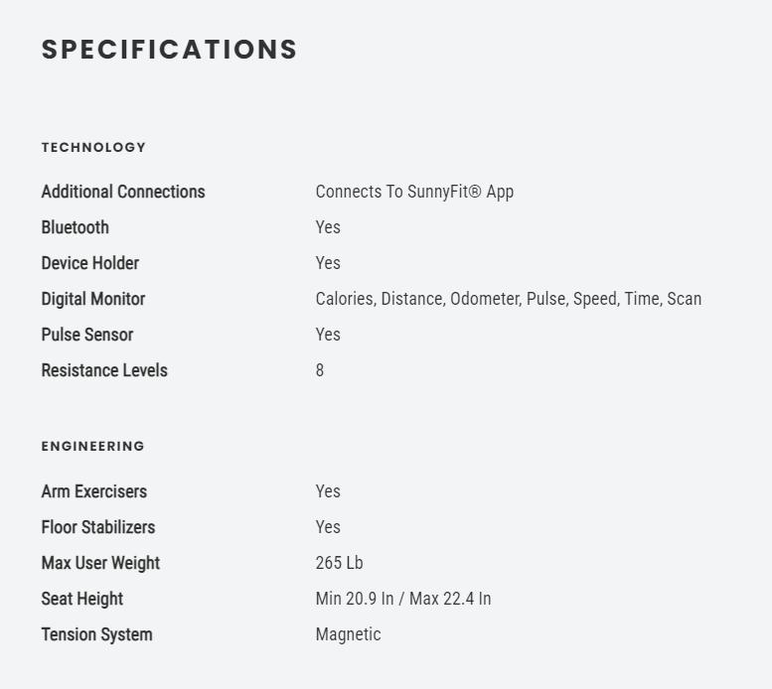Viewport: 772px width, 689px height.
Task: Click the Floor Stabilizers label
Action: tap(97, 527)
